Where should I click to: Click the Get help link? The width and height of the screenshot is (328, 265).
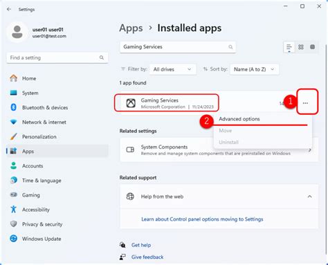(141, 245)
